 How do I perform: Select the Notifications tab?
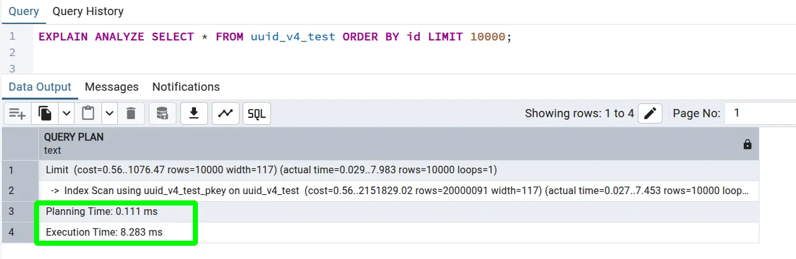point(186,87)
